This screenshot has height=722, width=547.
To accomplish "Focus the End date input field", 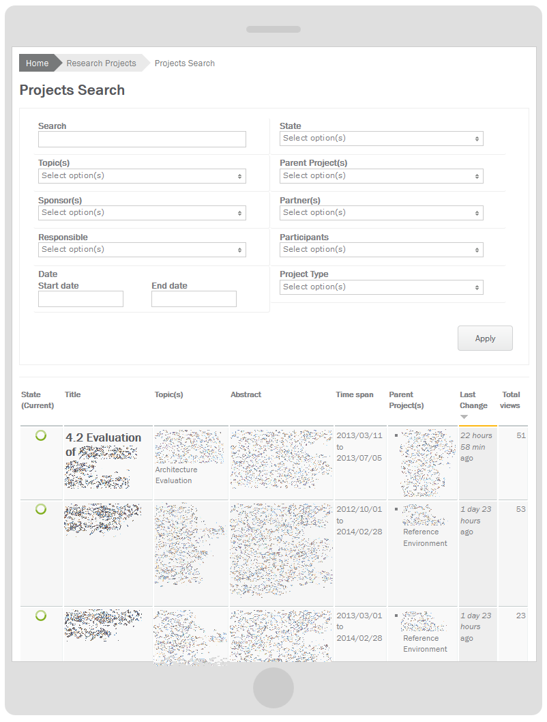I will pyautogui.click(x=194, y=299).
